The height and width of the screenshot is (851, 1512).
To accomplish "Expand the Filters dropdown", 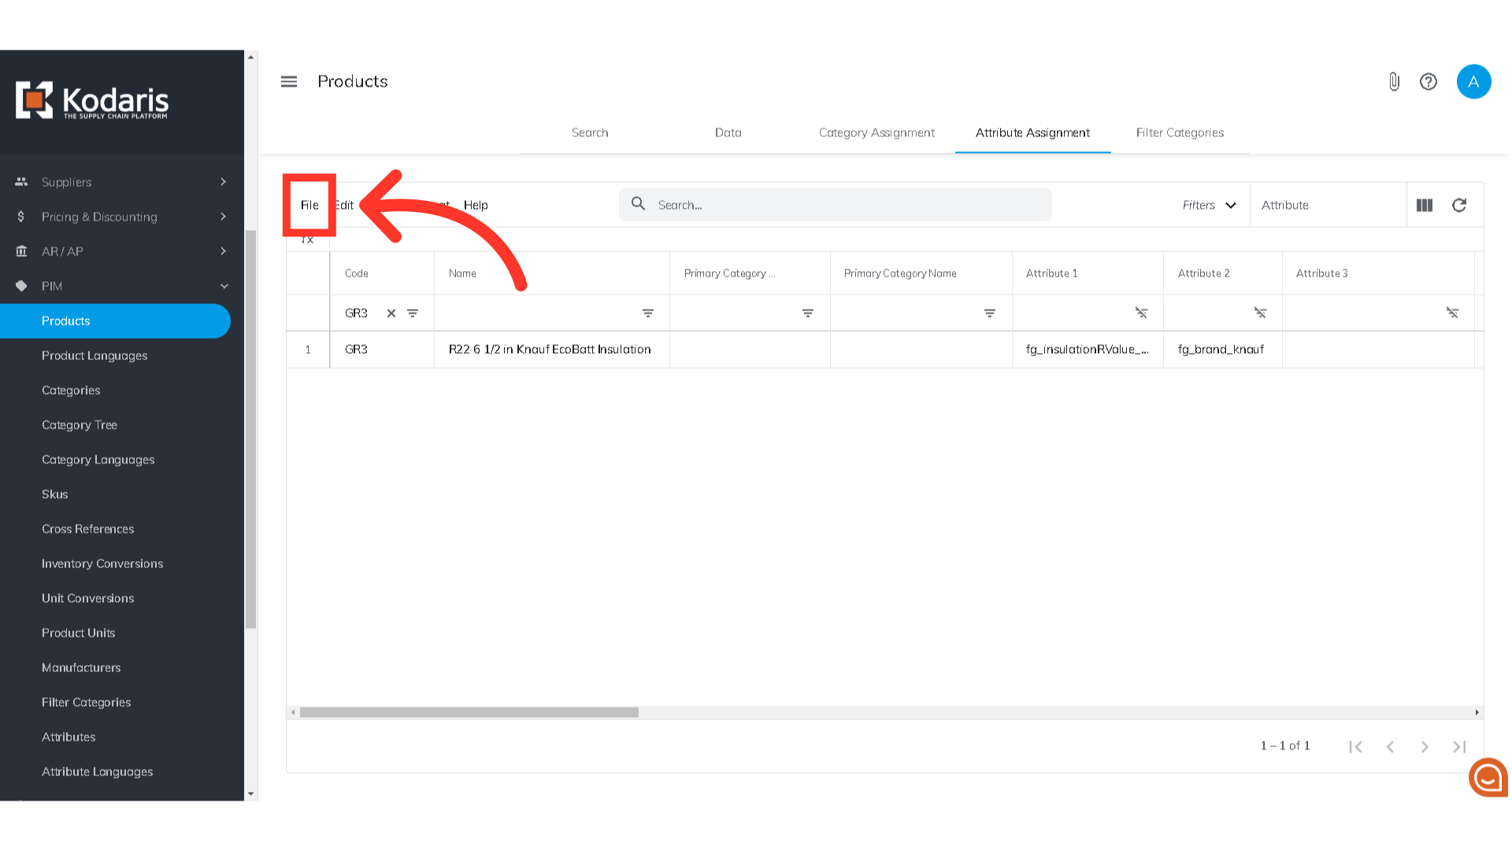I will click(x=1210, y=206).
